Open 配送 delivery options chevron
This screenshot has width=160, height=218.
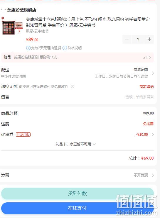pyautogui.click(x=153, y=73)
